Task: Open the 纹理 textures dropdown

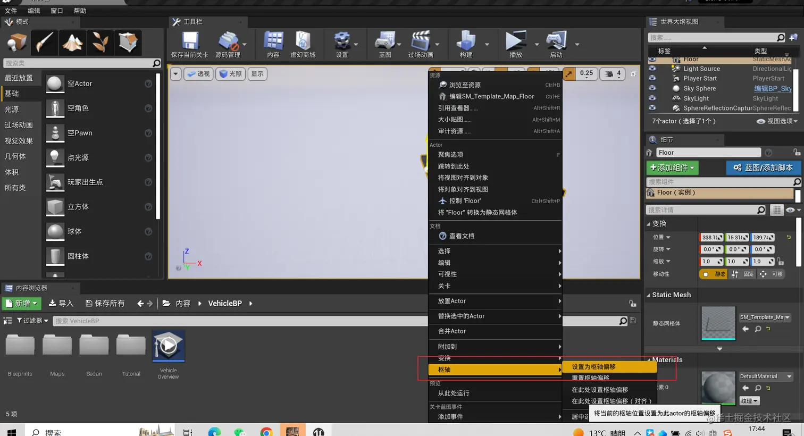Action: pyautogui.click(x=749, y=401)
